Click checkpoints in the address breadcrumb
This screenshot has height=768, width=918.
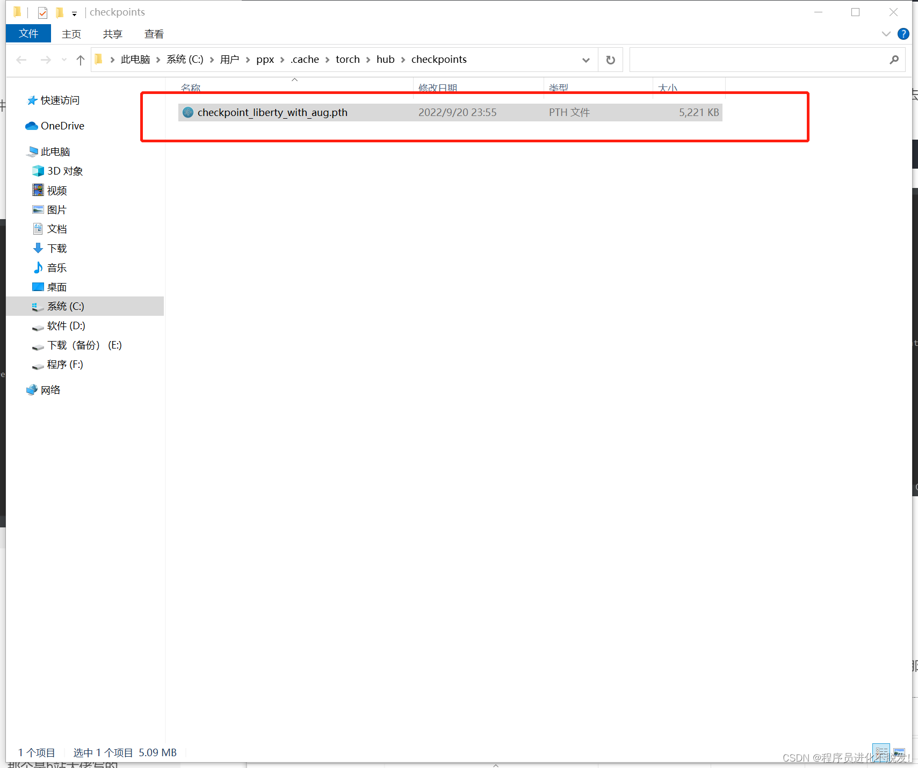pos(439,60)
